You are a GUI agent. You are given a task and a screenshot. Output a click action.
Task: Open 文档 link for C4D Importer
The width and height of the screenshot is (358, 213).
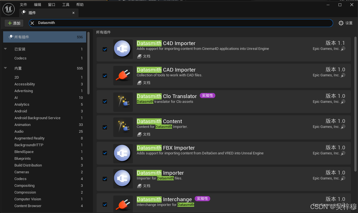tap(144, 56)
